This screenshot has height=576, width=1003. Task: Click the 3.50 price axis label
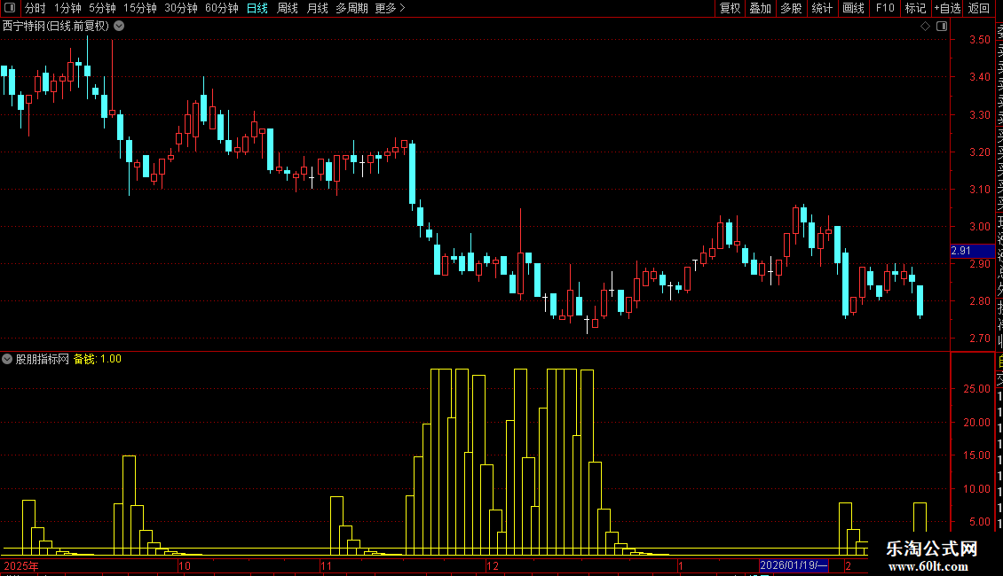979,40
